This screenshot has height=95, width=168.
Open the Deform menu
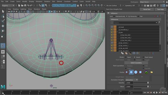59,2
